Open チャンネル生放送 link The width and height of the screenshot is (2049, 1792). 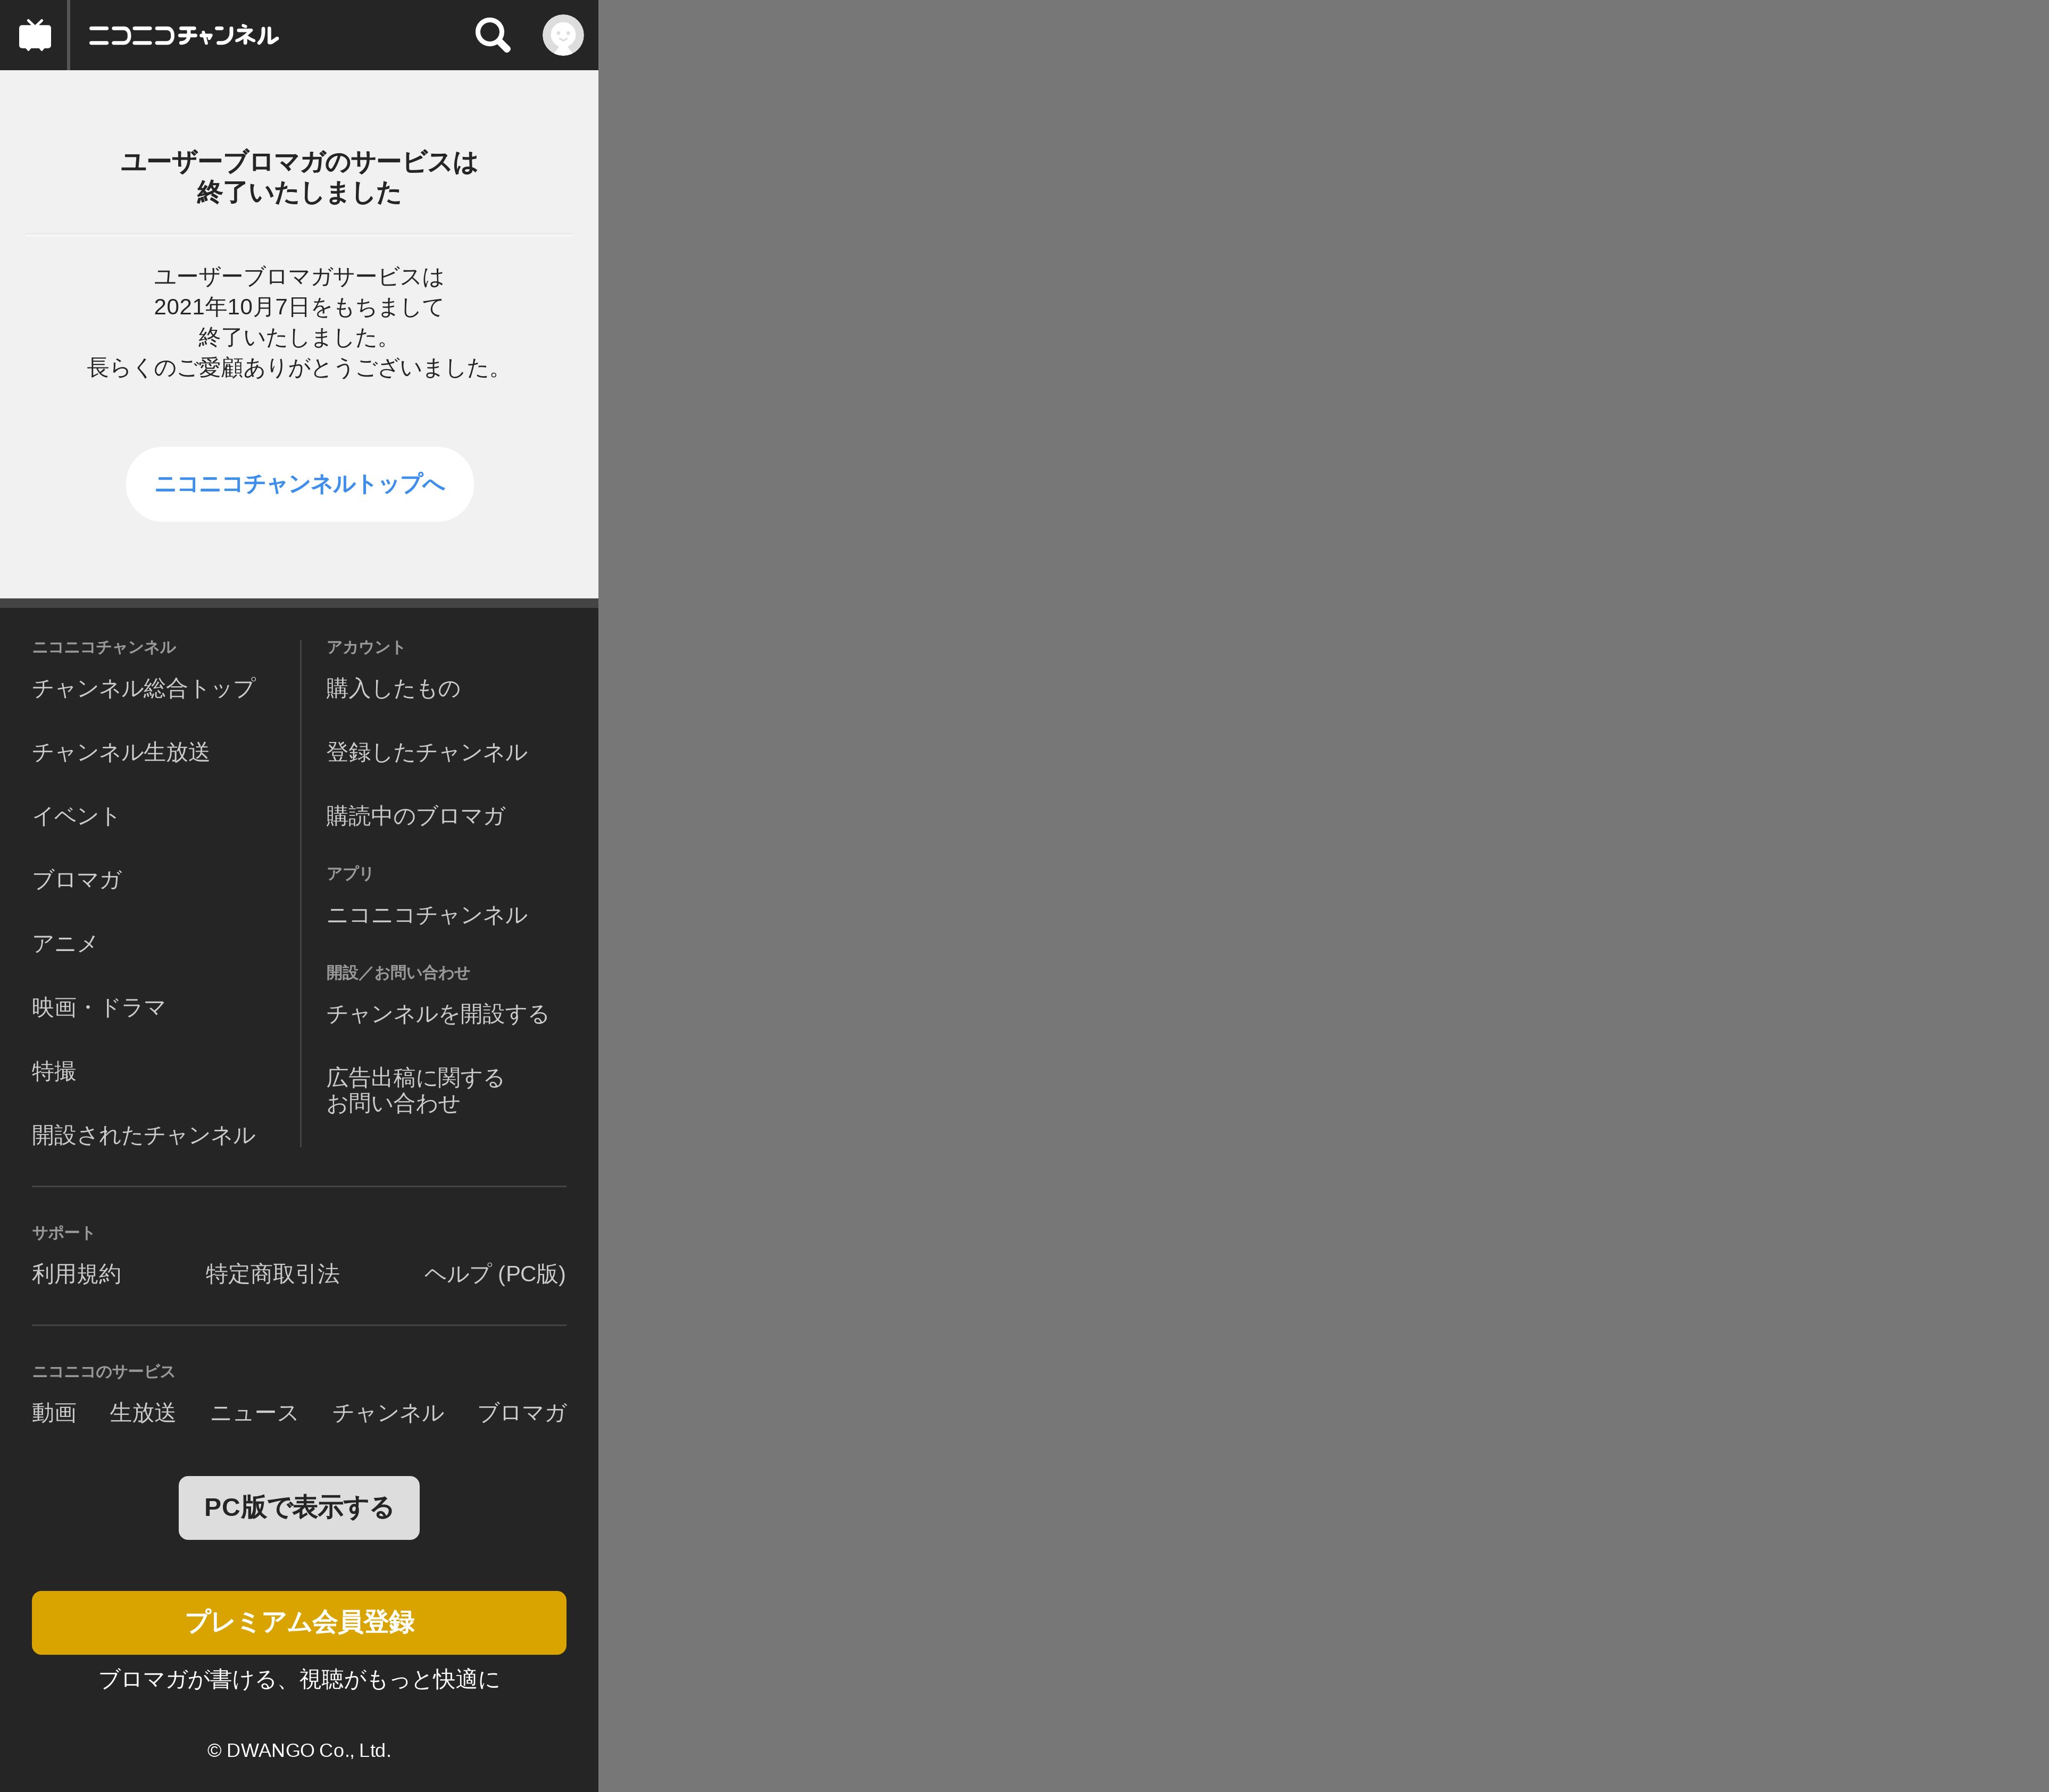click(120, 753)
